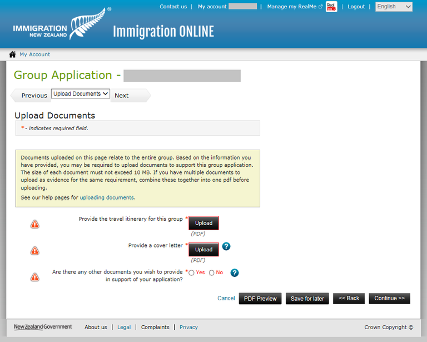Click the Logout link in header
Viewport: 427px width, 342px height.
pyautogui.click(x=356, y=7)
